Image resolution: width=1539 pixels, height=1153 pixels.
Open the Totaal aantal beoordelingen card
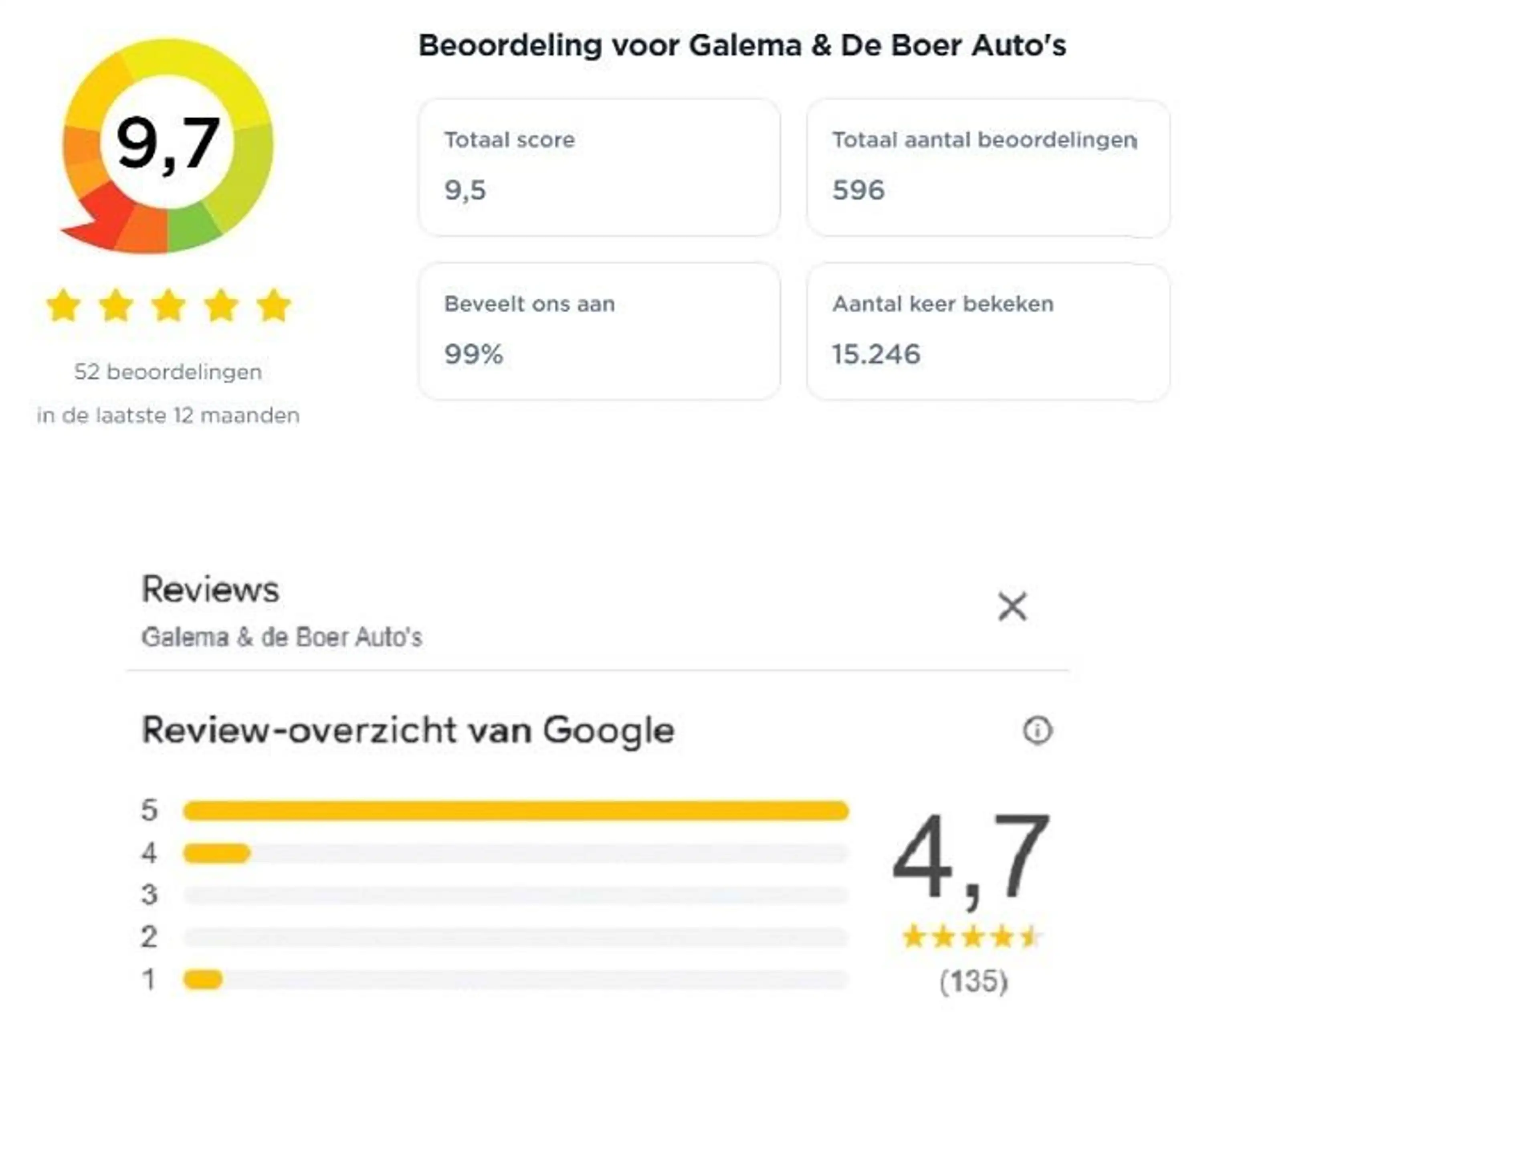tap(988, 168)
